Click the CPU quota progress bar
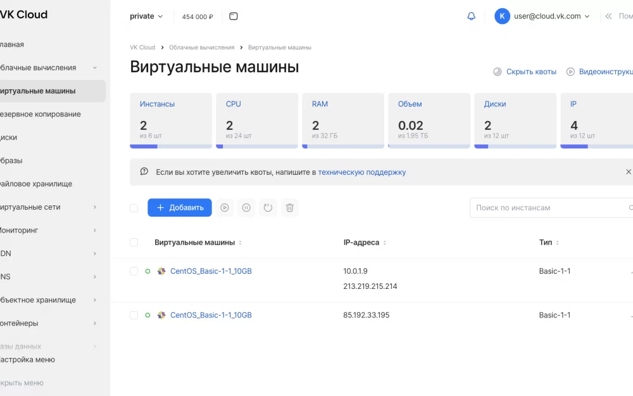633x396 pixels. point(257,146)
